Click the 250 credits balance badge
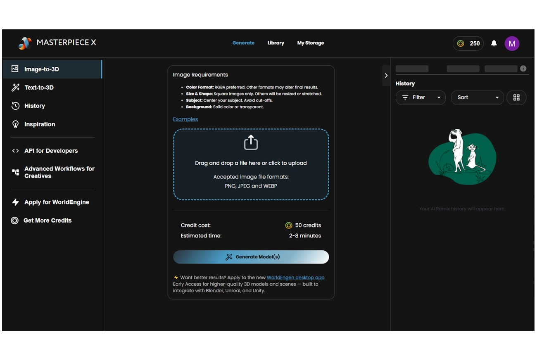Viewport: 537px width, 358px height. coord(468,43)
